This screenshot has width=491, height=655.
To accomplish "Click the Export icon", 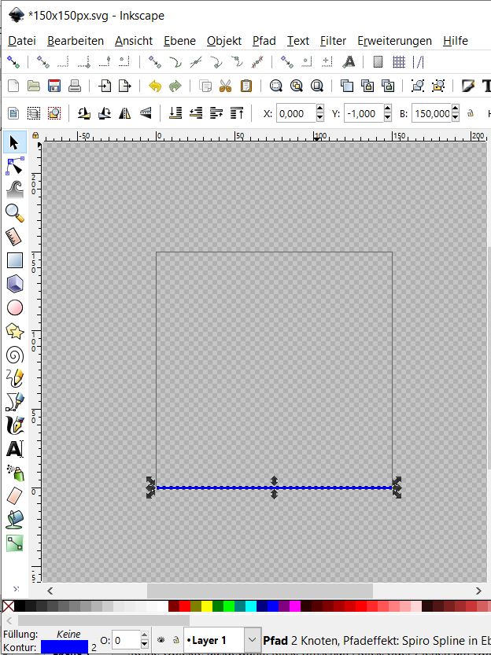I will [x=124, y=86].
